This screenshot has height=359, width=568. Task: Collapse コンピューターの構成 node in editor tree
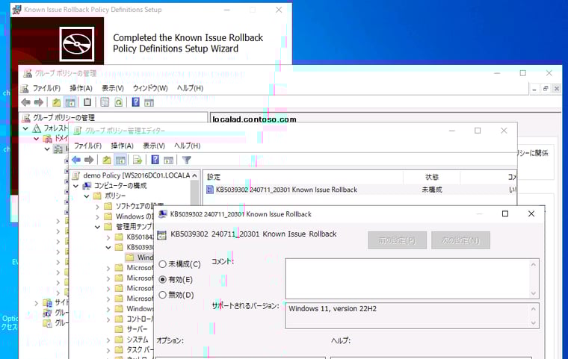pyautogui.click(x=76, y=186)
